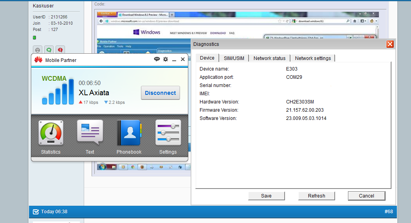Click Help menu in old Mobile Partner window
The height and width of the screenshot is (223, 411).
128,46
